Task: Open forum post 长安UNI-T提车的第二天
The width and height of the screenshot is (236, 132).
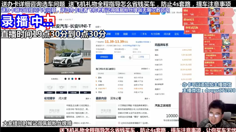Action: pyautogui.click(x=78, y=113)
